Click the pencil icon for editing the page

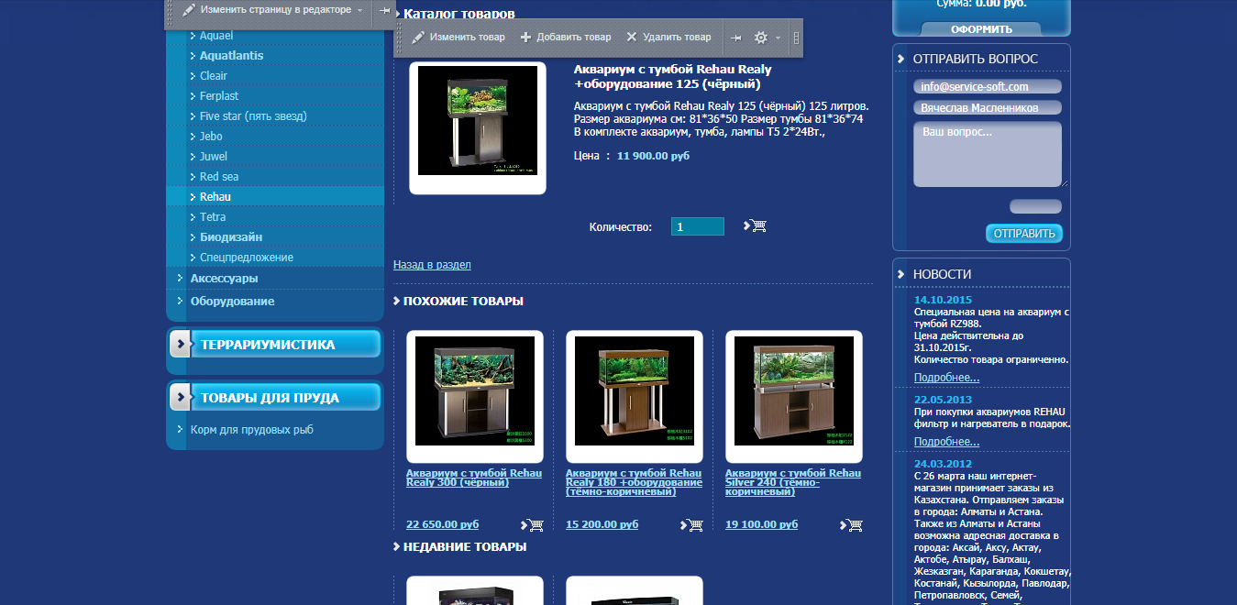pyautogui.click(x=189, y=10)
